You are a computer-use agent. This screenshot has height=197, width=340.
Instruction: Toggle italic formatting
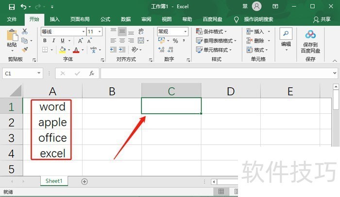coord(53,40)
